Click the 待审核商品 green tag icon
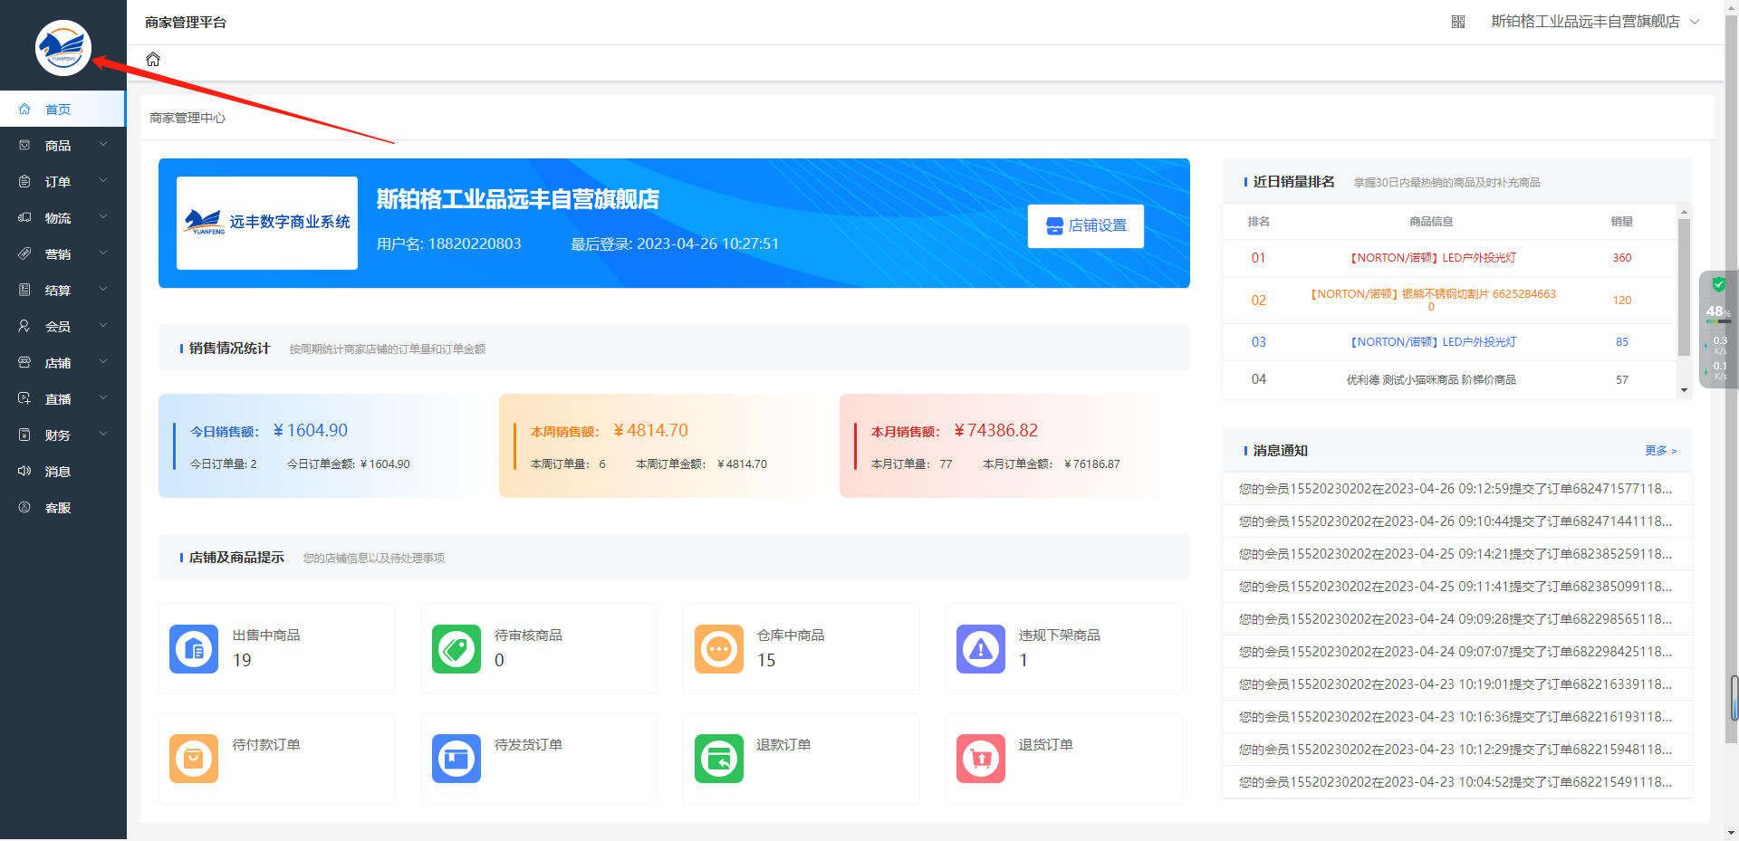1739x841 pixels. pos(456,649)
